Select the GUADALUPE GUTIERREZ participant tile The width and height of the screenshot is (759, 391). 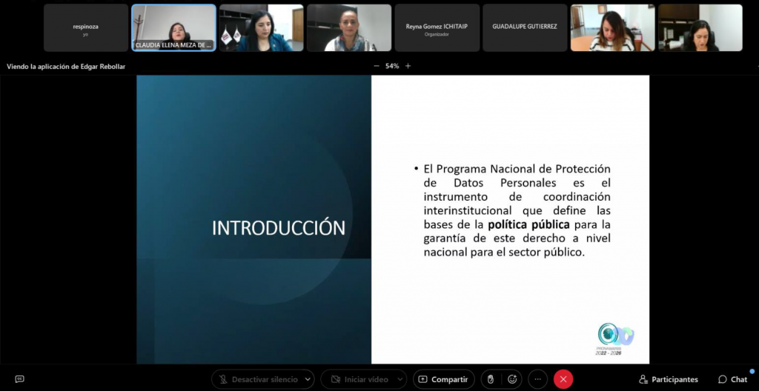(525, 27)
